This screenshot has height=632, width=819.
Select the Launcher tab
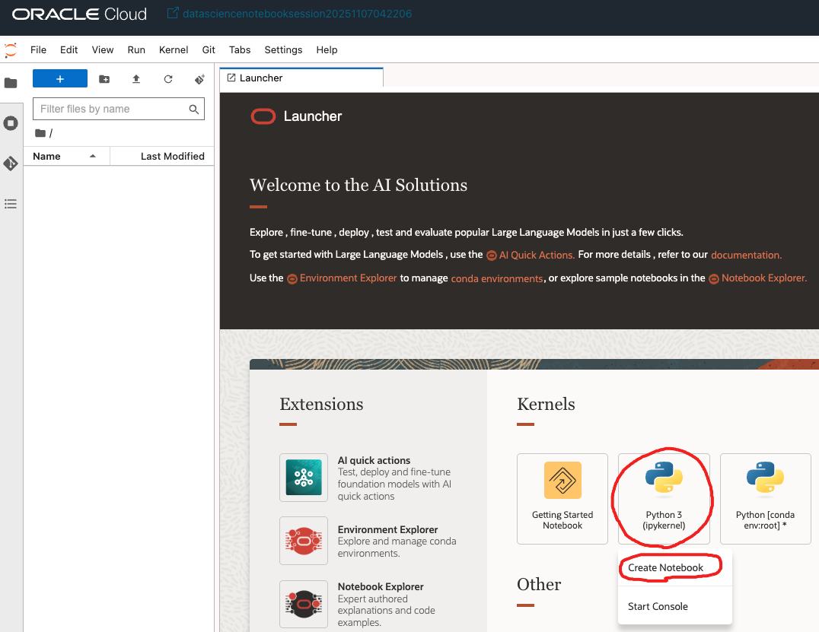301,78
